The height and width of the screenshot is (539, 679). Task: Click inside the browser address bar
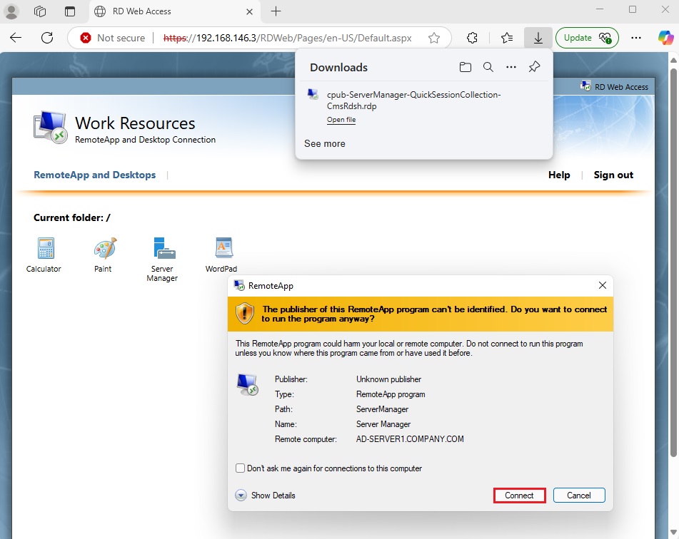(286, 37)
